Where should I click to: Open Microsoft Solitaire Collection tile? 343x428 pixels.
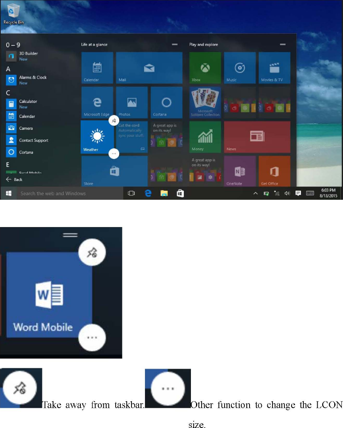point(205,102)
